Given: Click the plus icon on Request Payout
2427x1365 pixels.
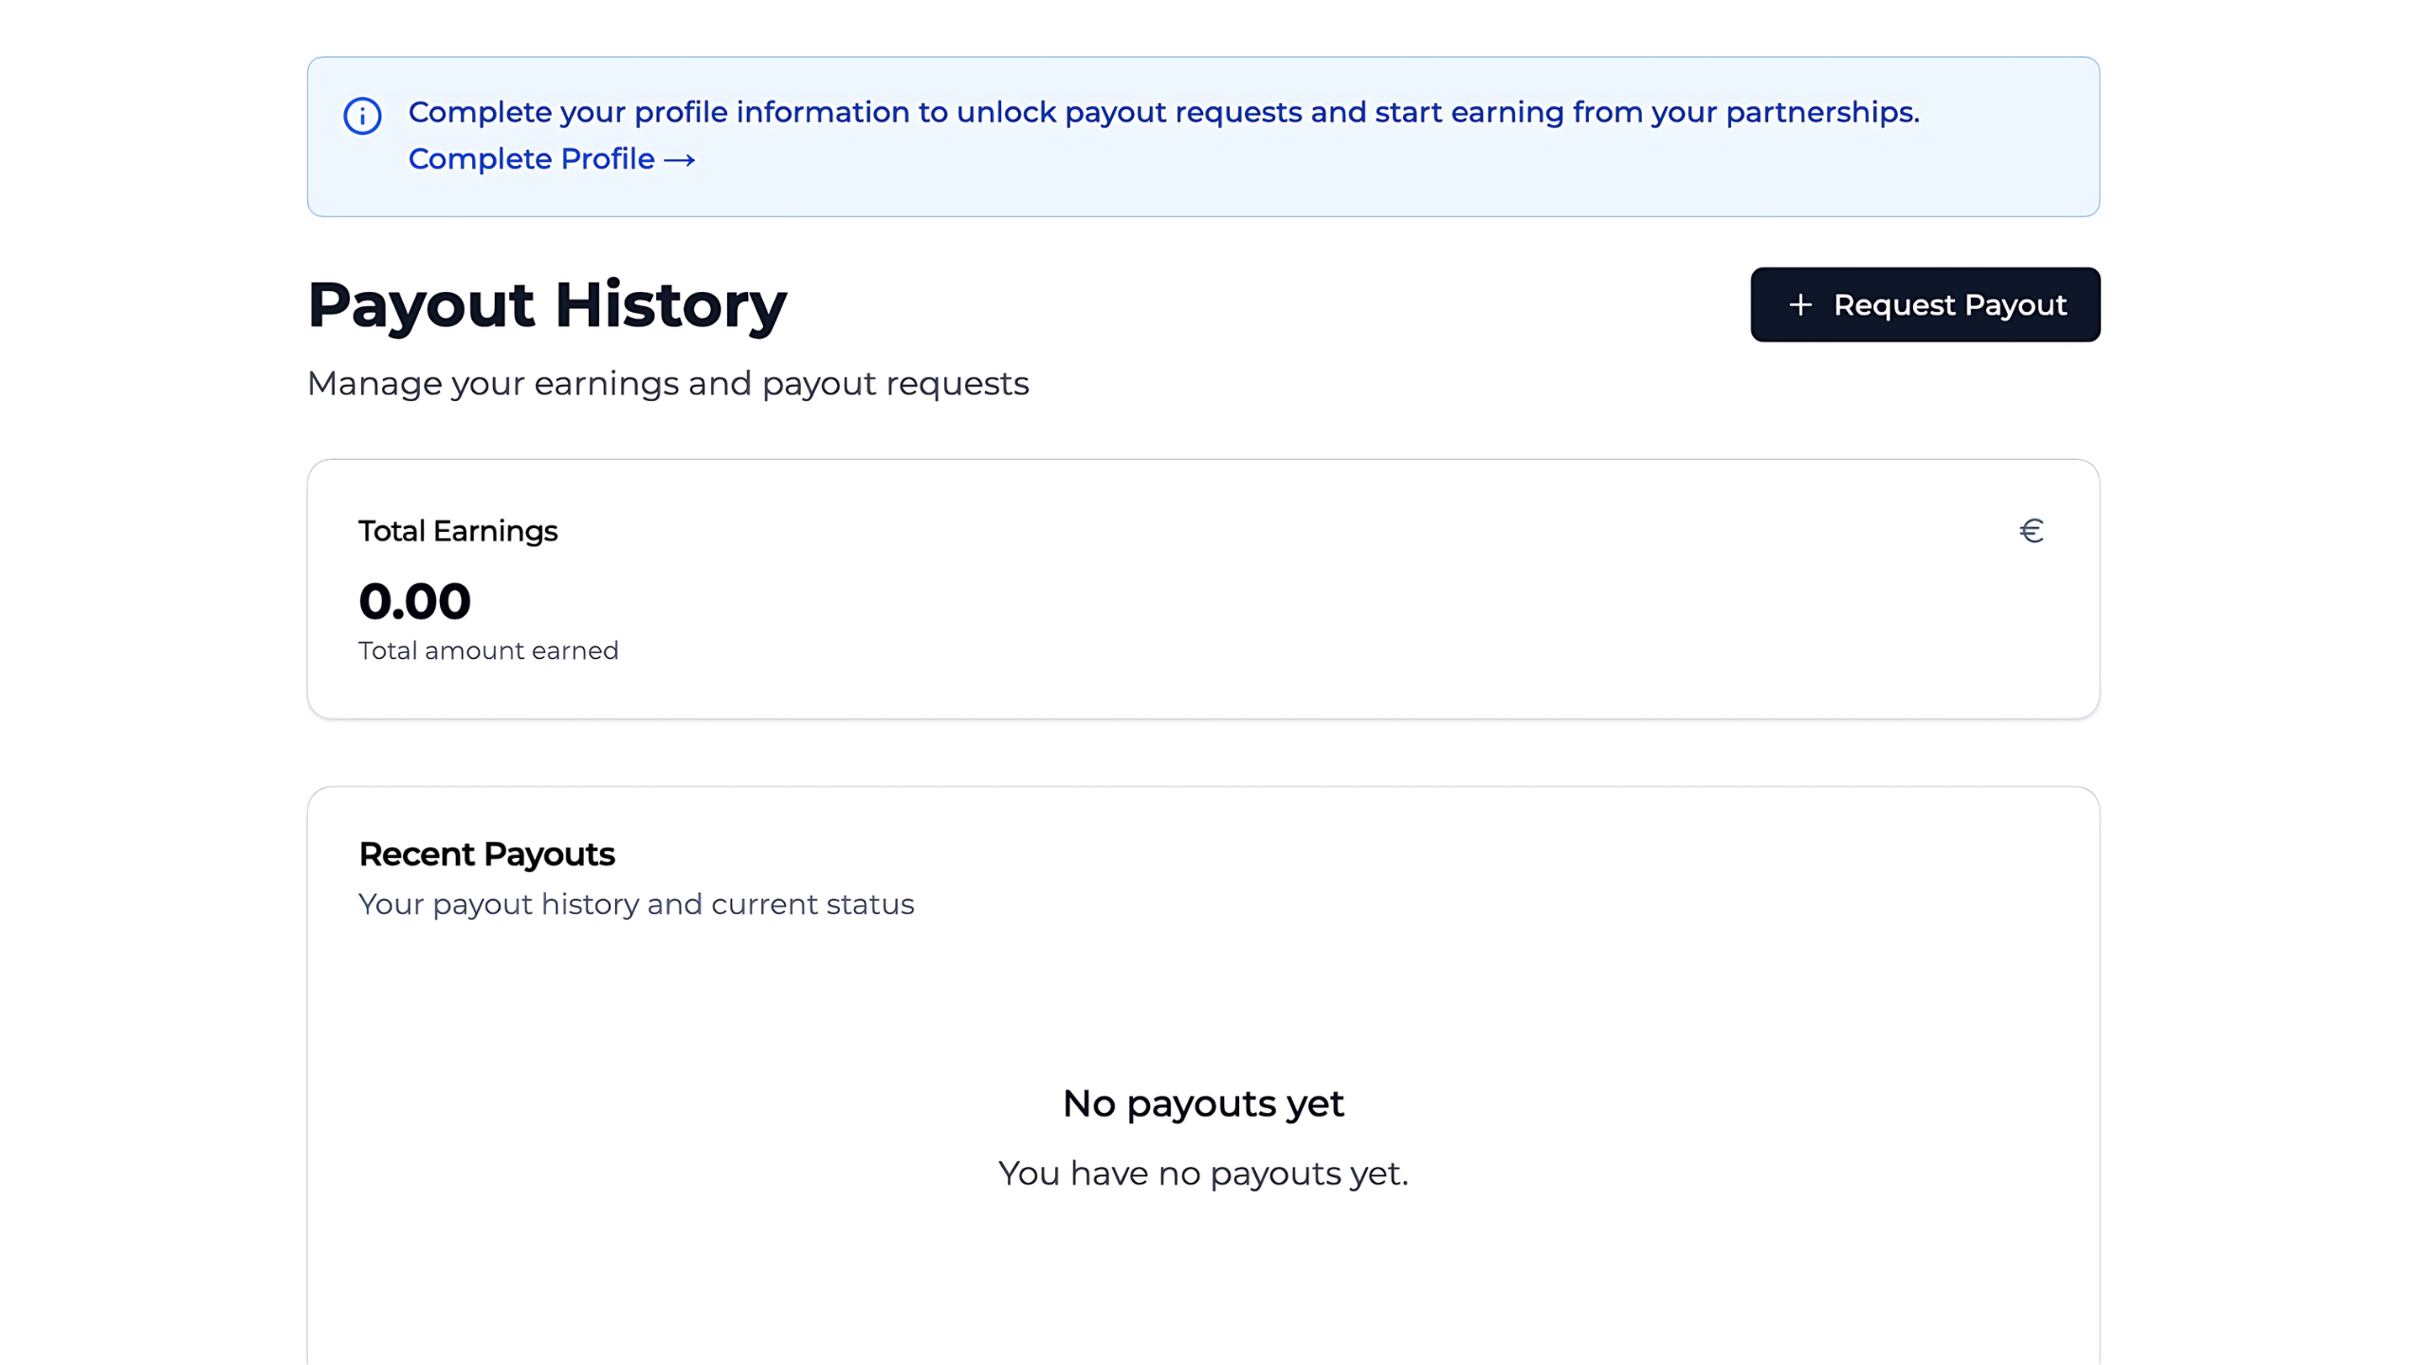Looking at the screenshot, I should point(1799,305).
